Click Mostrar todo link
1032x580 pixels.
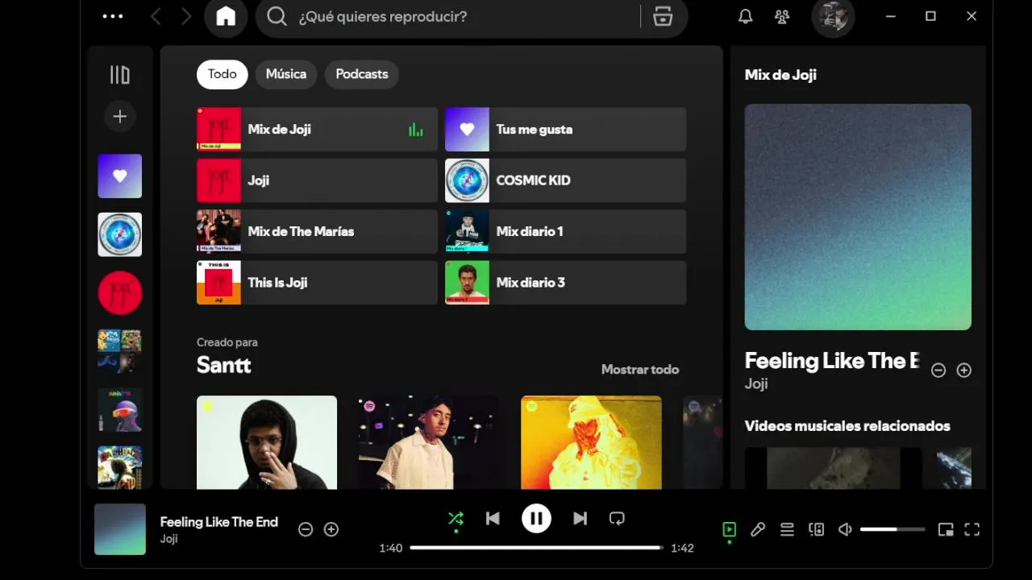pos(640,370)
